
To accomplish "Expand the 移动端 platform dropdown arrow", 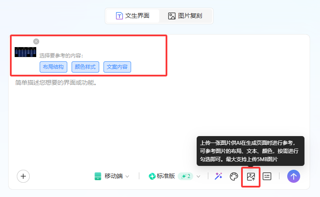I will (127, 176).
